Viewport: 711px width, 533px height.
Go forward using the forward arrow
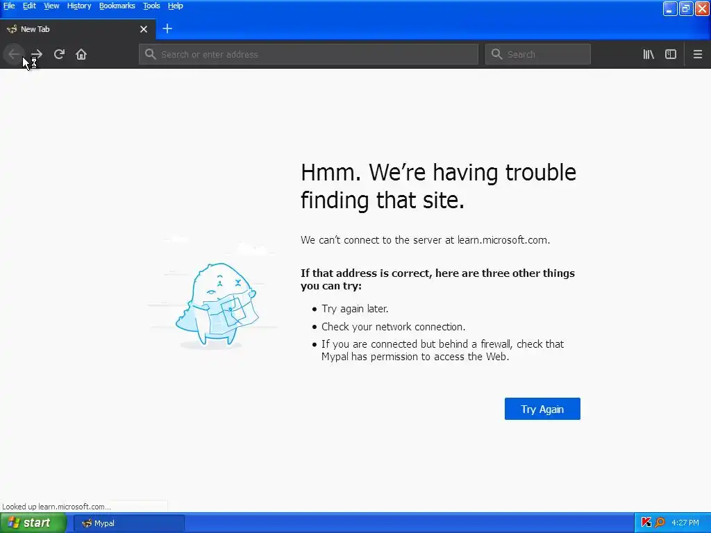[x=37, y=54]
